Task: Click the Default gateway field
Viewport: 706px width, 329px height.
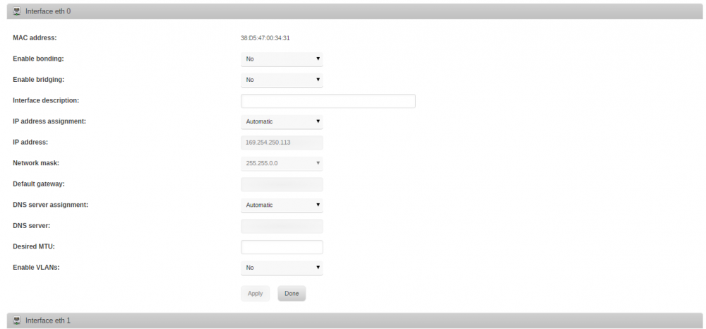Action: pyautogui.click(x=282, y=184)
